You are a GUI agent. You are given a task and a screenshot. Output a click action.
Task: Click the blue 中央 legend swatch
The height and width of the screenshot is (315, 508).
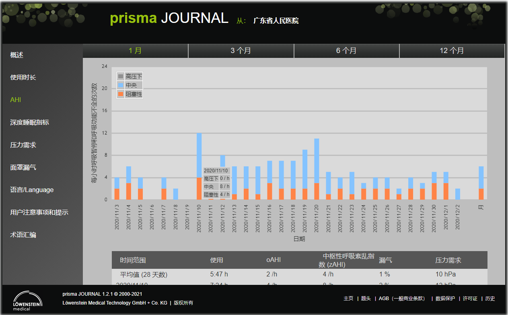tap(121, 85)
